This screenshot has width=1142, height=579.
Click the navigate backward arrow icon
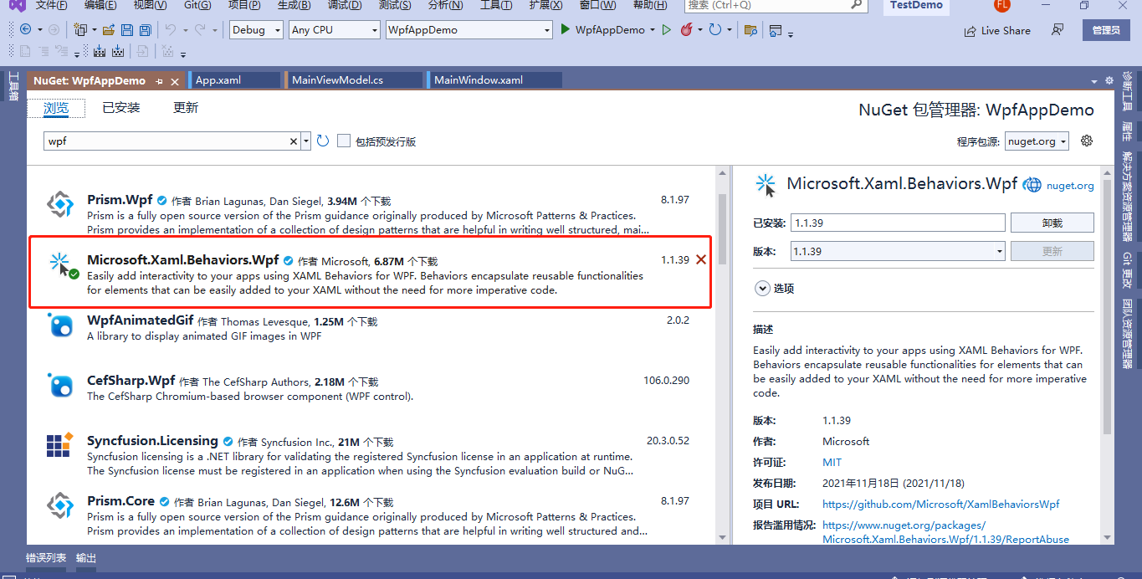coord(25,29)
